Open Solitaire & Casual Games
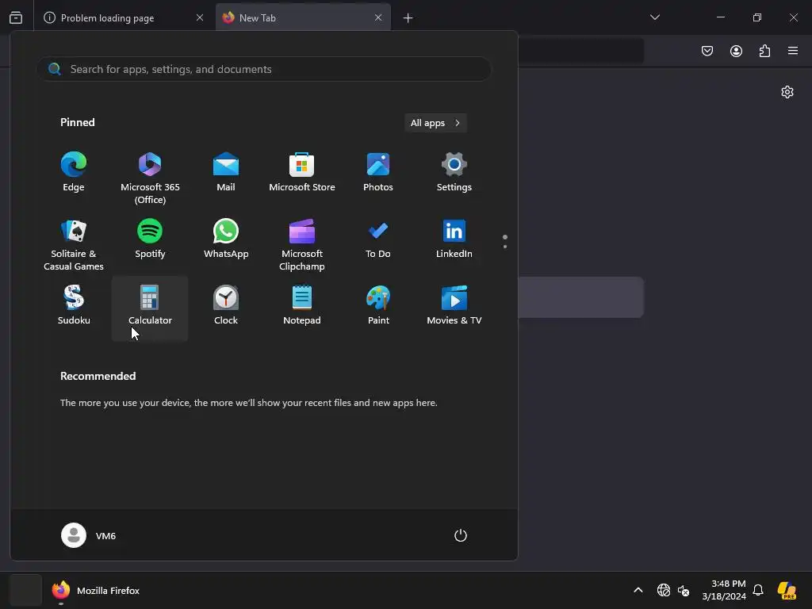The width and height of the screenshot is (812, 609). 74,245
